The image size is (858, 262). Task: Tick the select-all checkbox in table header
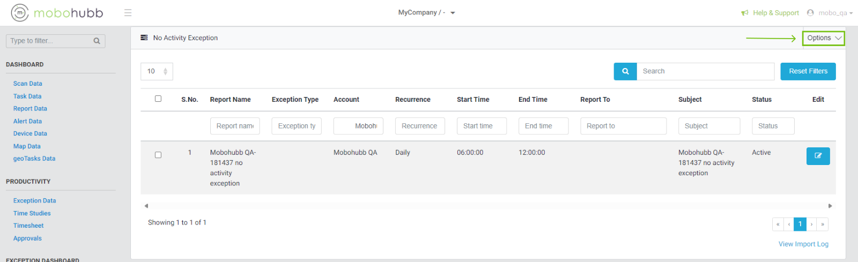coord(158,99)
